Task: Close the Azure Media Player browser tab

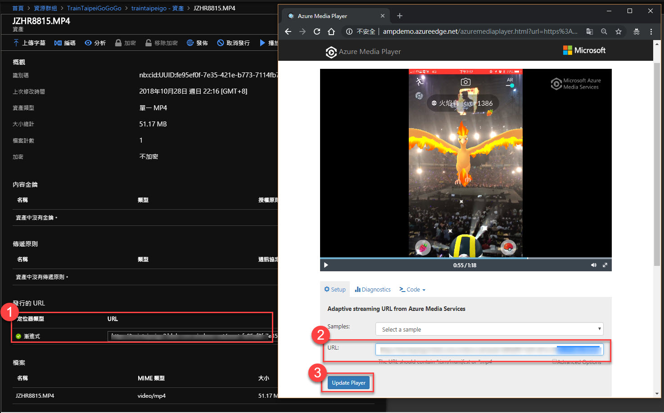Action: [382, 16]
